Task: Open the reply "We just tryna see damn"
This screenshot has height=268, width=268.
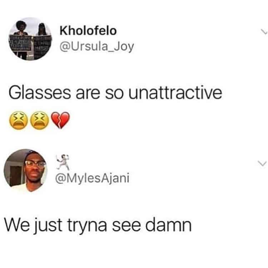Action: (98, 225)
